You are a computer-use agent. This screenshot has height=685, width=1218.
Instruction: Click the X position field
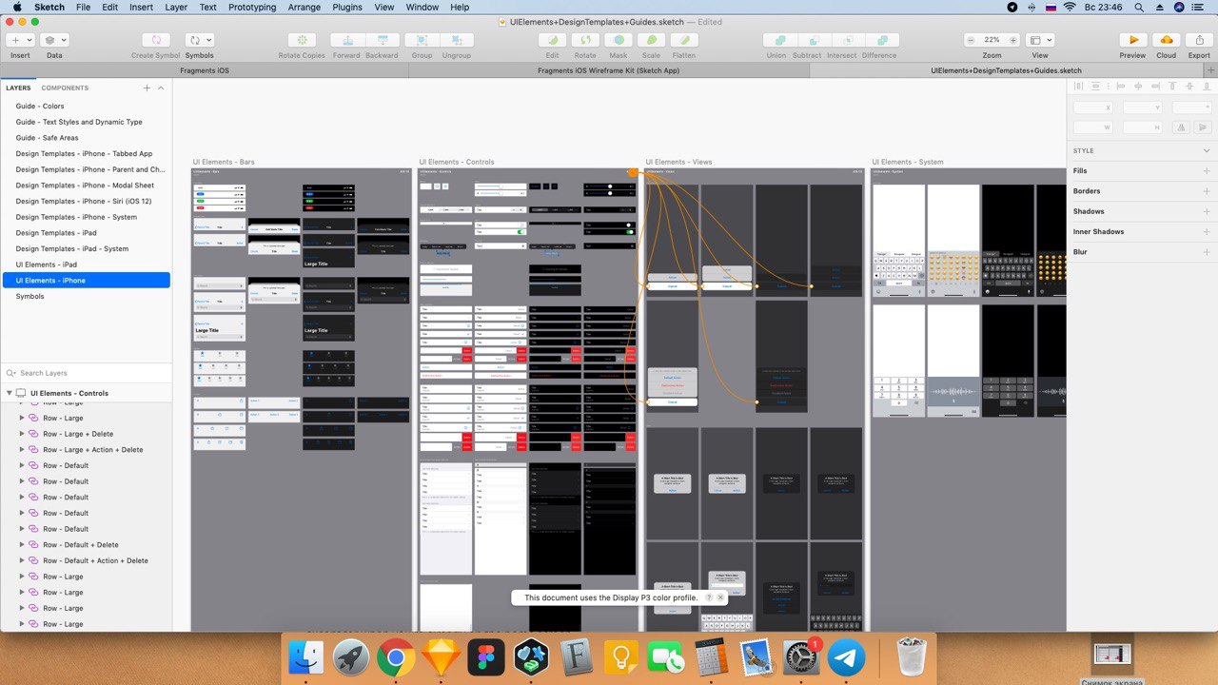pyautogui.click(x=1092, y=108)
